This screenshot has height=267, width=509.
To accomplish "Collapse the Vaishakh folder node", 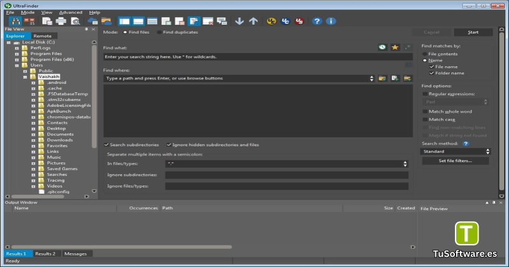I will pyautogui.click(x=25, y=77).
